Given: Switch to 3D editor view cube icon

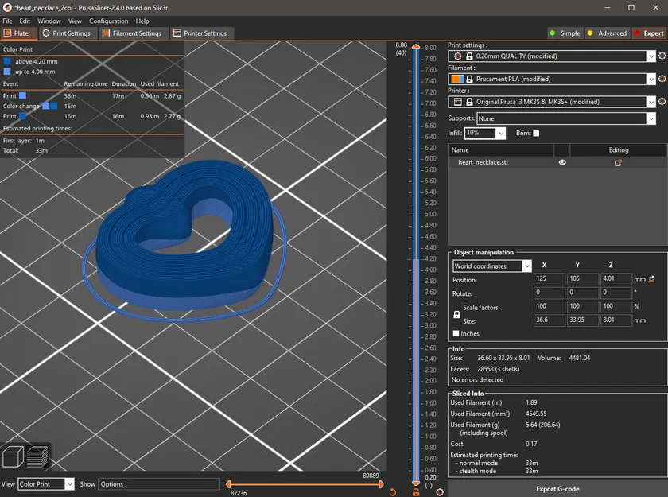Looking at the screenshot, I should tap(12, 457).
